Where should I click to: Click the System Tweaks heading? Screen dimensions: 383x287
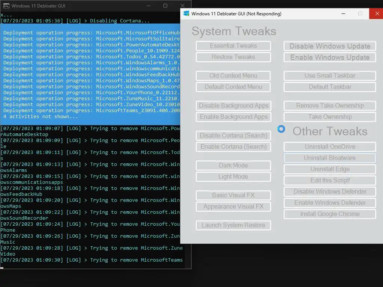[x=234, y=31]
